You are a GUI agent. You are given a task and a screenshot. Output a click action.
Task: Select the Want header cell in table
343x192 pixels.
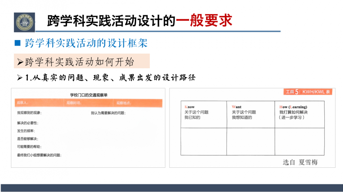click(250, 114)
